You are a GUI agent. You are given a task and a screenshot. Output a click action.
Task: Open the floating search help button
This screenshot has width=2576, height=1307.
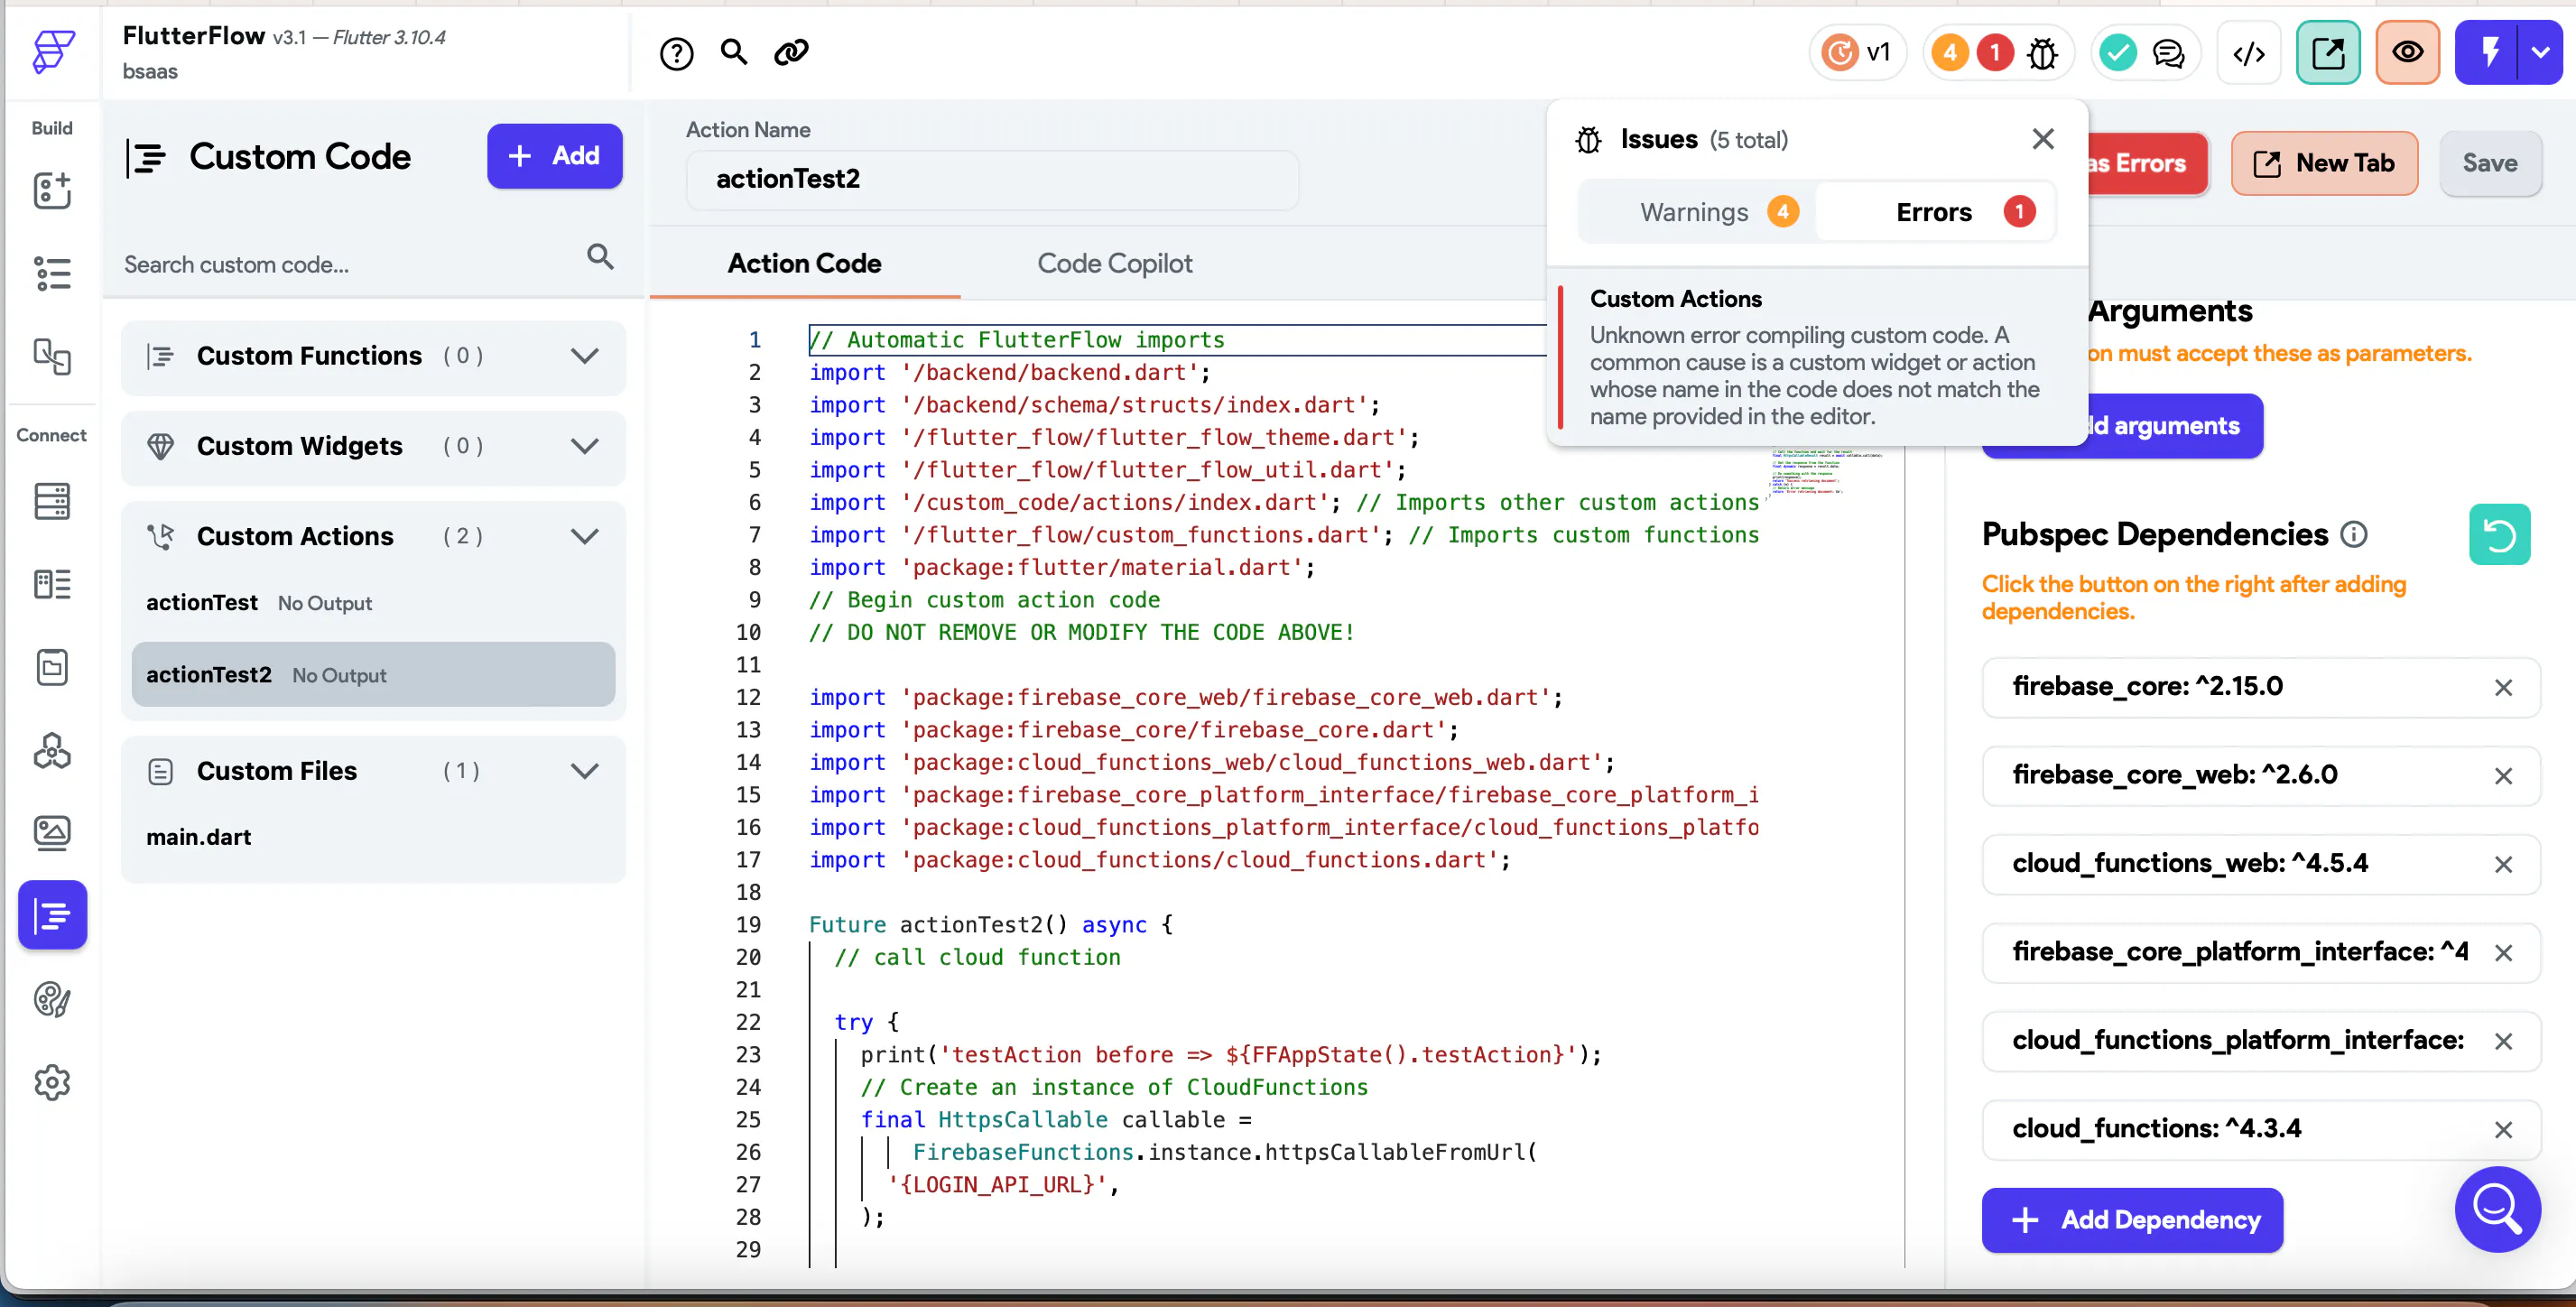click(x=2497, y=1209)
